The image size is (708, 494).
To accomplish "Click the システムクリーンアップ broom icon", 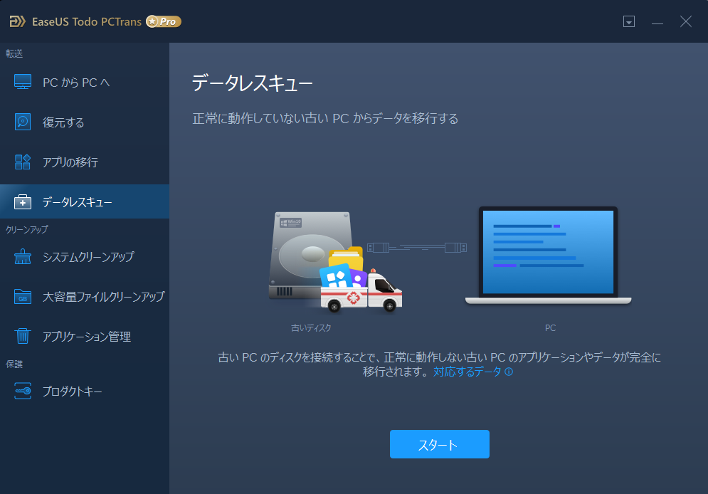I will coord(23,256).
